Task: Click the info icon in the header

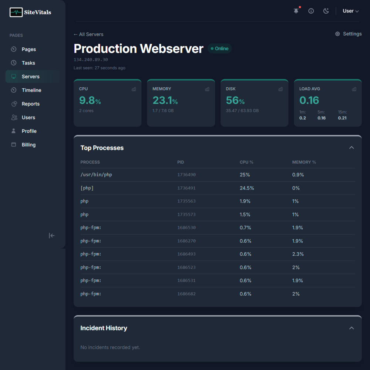Action: coord(311,11)
